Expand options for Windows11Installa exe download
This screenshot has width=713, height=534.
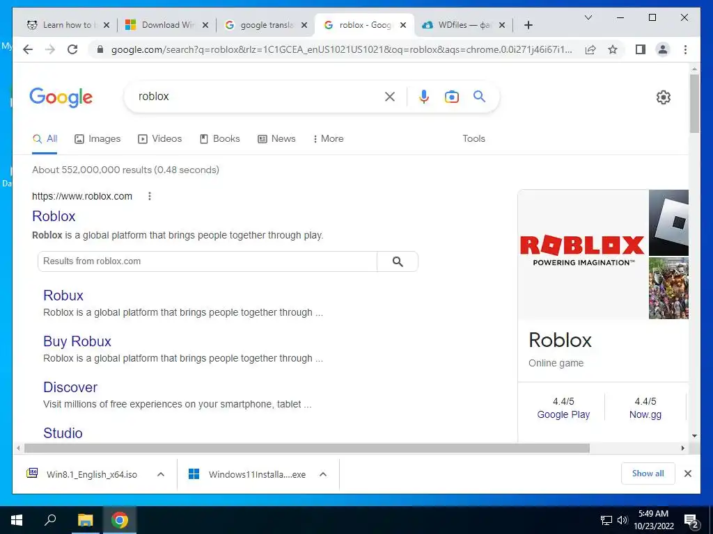[323, 474]
